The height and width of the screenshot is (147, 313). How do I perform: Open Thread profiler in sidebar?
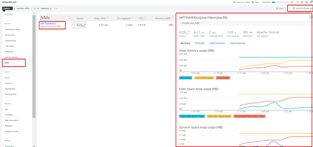tap(11, 94)
